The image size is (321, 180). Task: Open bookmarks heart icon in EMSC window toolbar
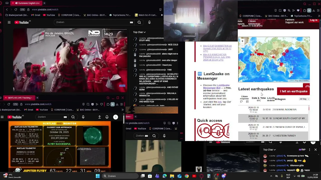point(298,10)
